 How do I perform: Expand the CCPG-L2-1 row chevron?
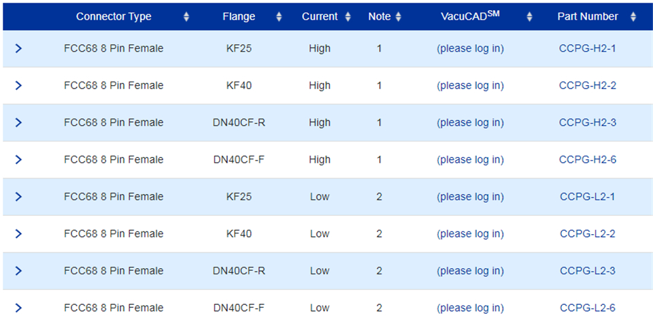pyautogui.click(x=18, y=197)
